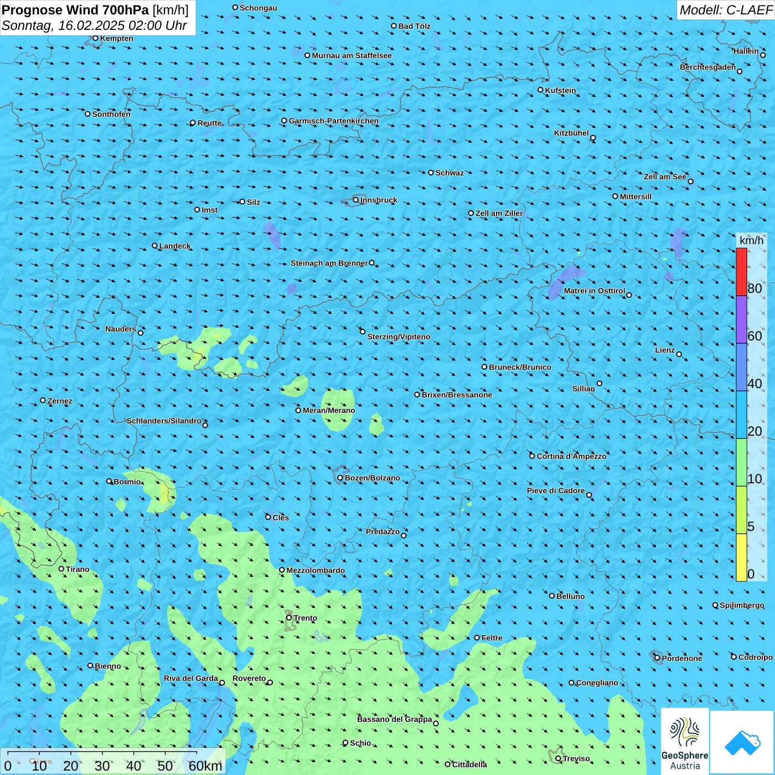
Task: Click the yellow legend color 0-5
Action: [741, 557]
